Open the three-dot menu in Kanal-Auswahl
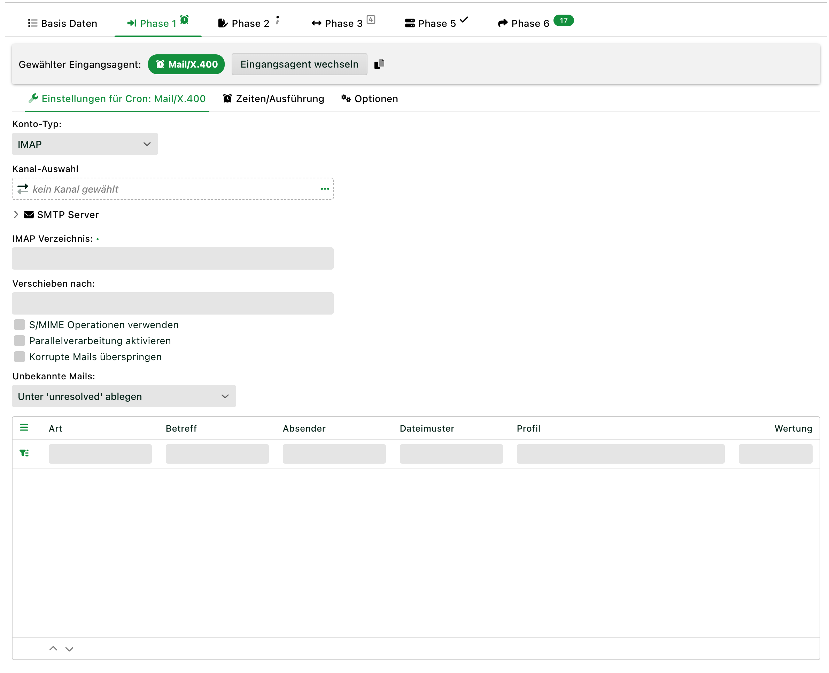The image size is (829, 673). [x=325, y=189]
